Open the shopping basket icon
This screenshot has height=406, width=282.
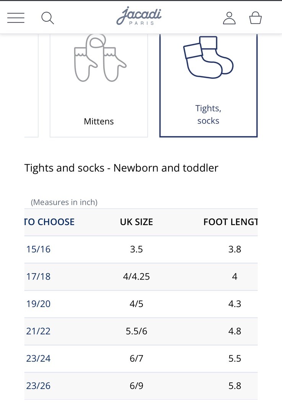[255, 18]
